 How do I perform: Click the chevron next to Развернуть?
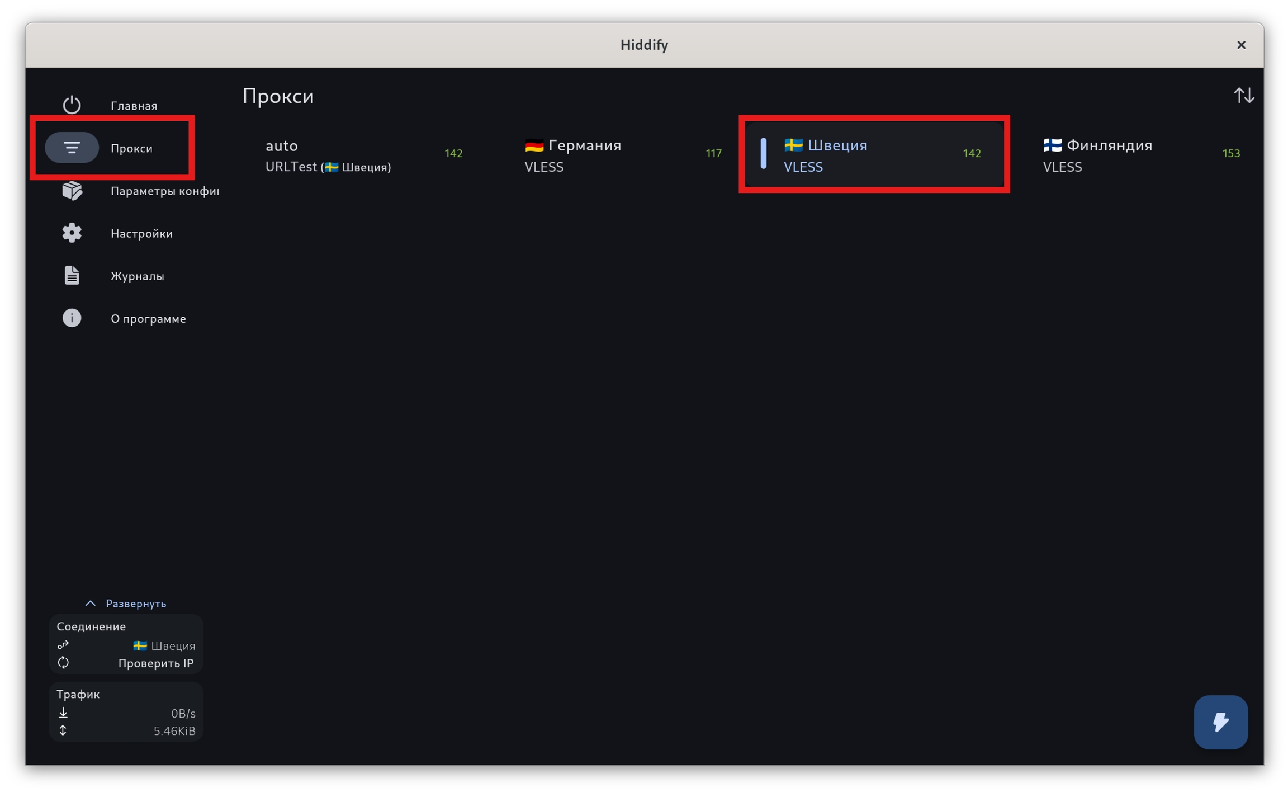(x=90, y=604)
